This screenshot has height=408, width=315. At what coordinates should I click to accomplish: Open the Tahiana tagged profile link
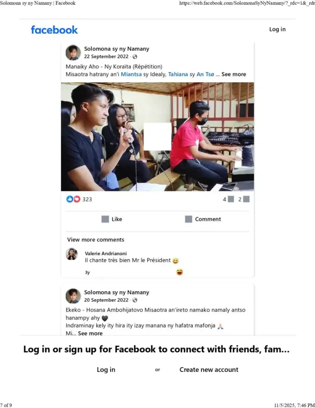(x=178, y=74)
